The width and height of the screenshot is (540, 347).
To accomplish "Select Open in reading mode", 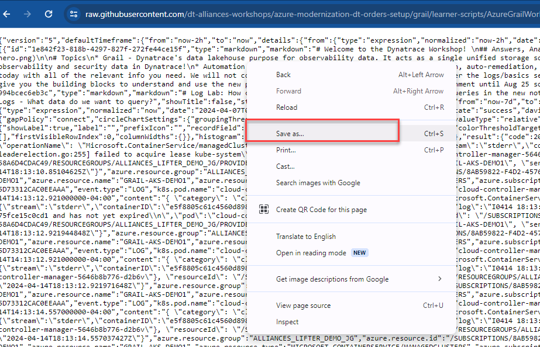I will 311,253.
